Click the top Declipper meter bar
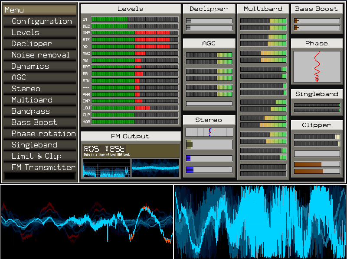This screenshot has width=347, height=259. tap(209, 21)
